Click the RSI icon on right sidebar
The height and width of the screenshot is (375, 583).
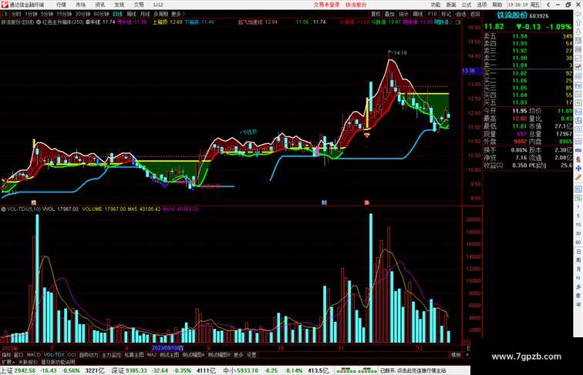[578, 150]
